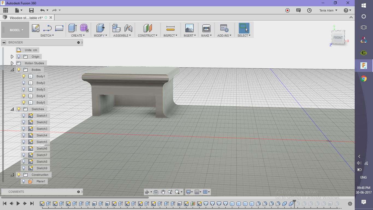Open the CREATE menu
Viewport: 373px width, 210px height.
click(78, 36)
